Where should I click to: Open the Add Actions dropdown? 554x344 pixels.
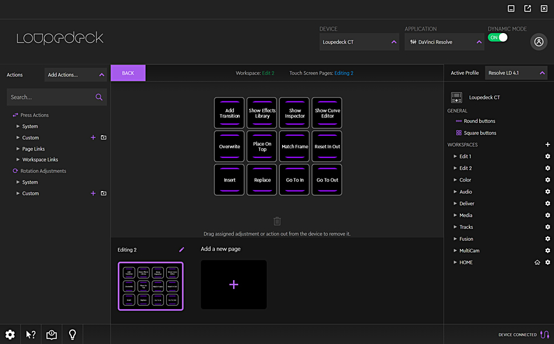click(x=75, y=75)
